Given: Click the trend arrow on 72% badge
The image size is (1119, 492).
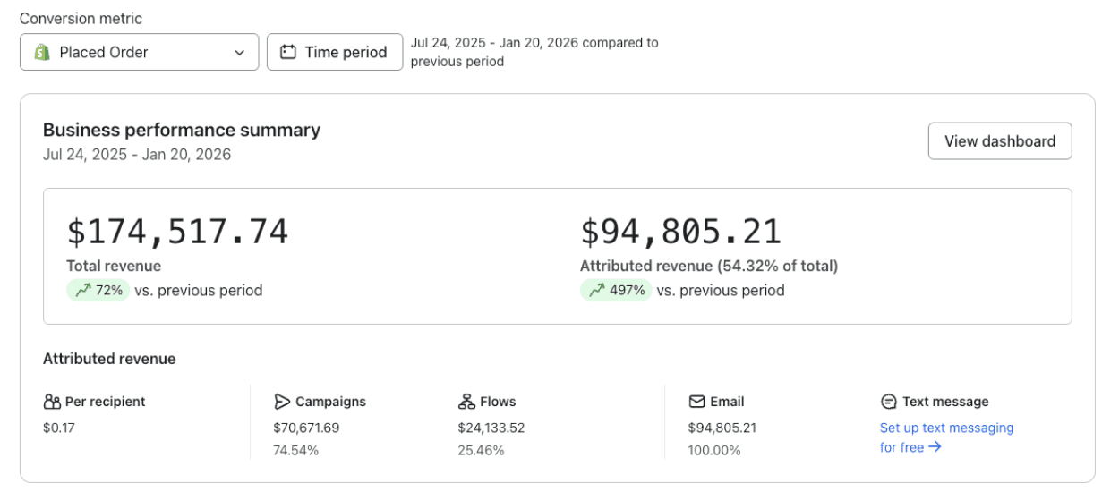Looking at the screenshot, I should point(83,290).
